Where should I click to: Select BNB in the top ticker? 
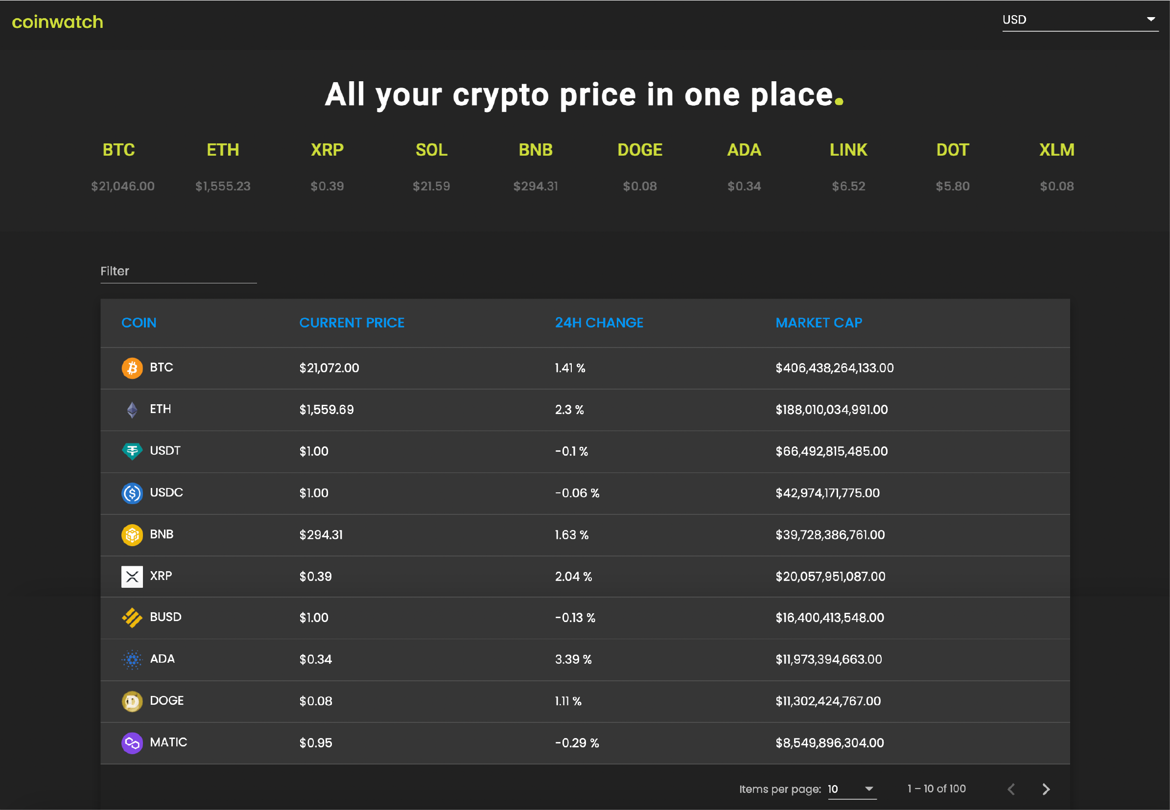click(x=536, y=150)
